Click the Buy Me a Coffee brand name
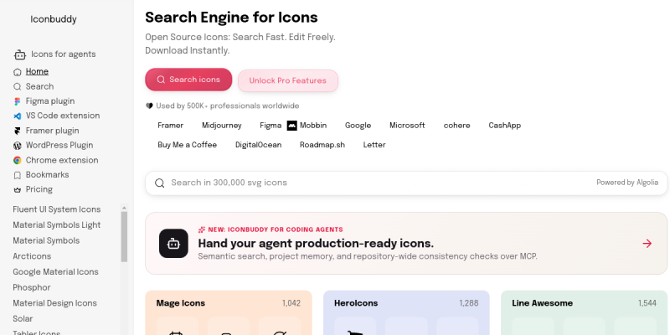 click(x=187, y=145)
